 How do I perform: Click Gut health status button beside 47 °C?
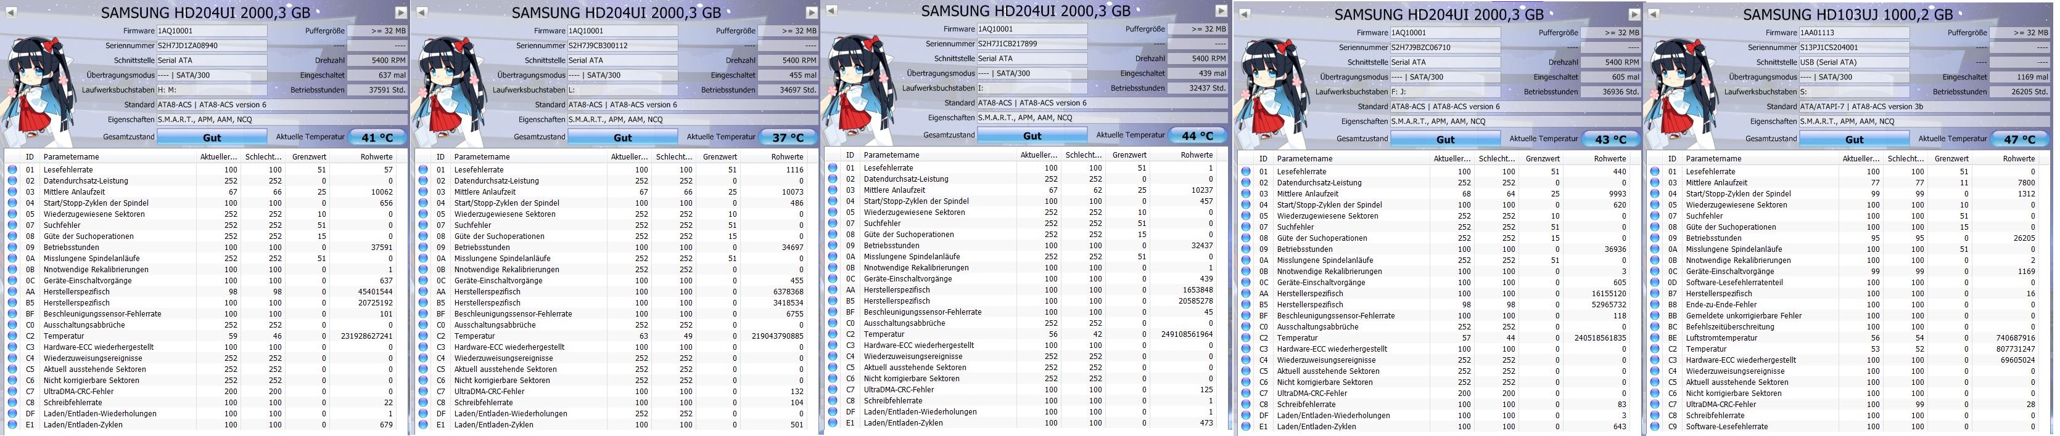pyautogui.click(x=1855, y=139)
